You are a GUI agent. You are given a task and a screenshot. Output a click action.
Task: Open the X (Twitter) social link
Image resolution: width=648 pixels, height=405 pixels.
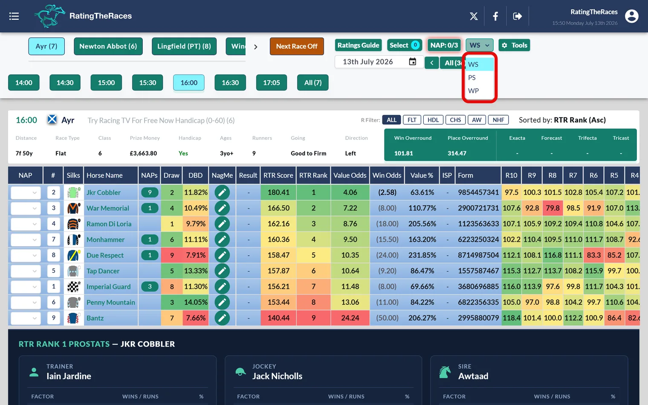point(474,16)
